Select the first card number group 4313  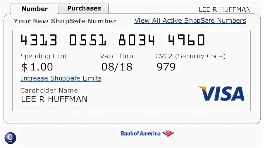tap(39, 40)
